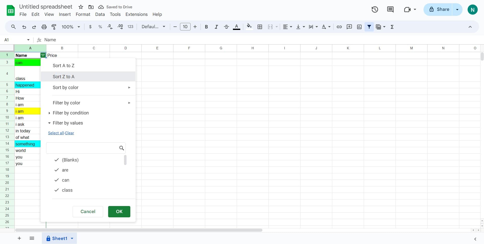Uncheck the (Blanks) filter value
The image size is (484, 244).
[x=57, y=160]
